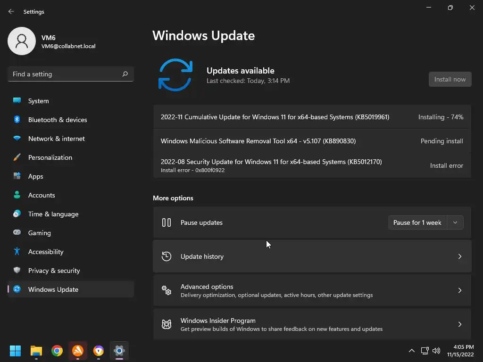The image size is (483, 362).
Task: Click Pause for 1 week button
Action: (x=417, y=222)
